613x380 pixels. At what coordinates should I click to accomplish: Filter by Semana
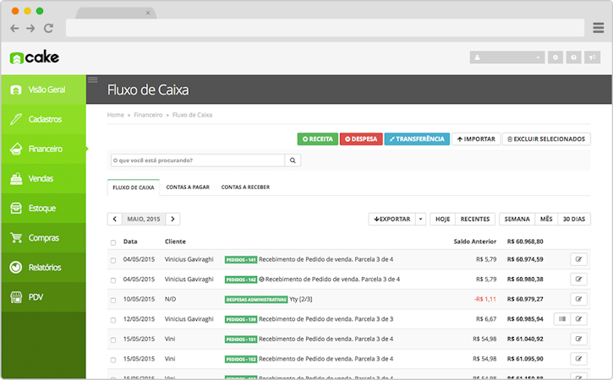tap(517, 219)
